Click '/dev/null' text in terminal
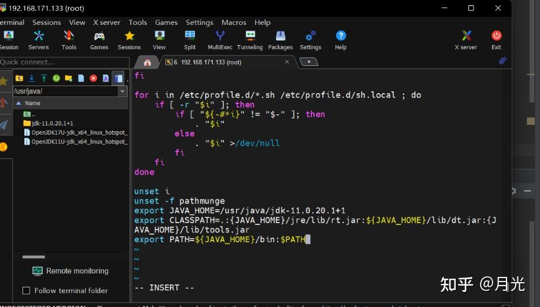 tap(257, 143)
